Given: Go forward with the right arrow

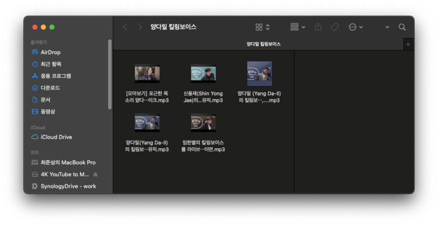Looking at the screenshot, I should 140,27.
